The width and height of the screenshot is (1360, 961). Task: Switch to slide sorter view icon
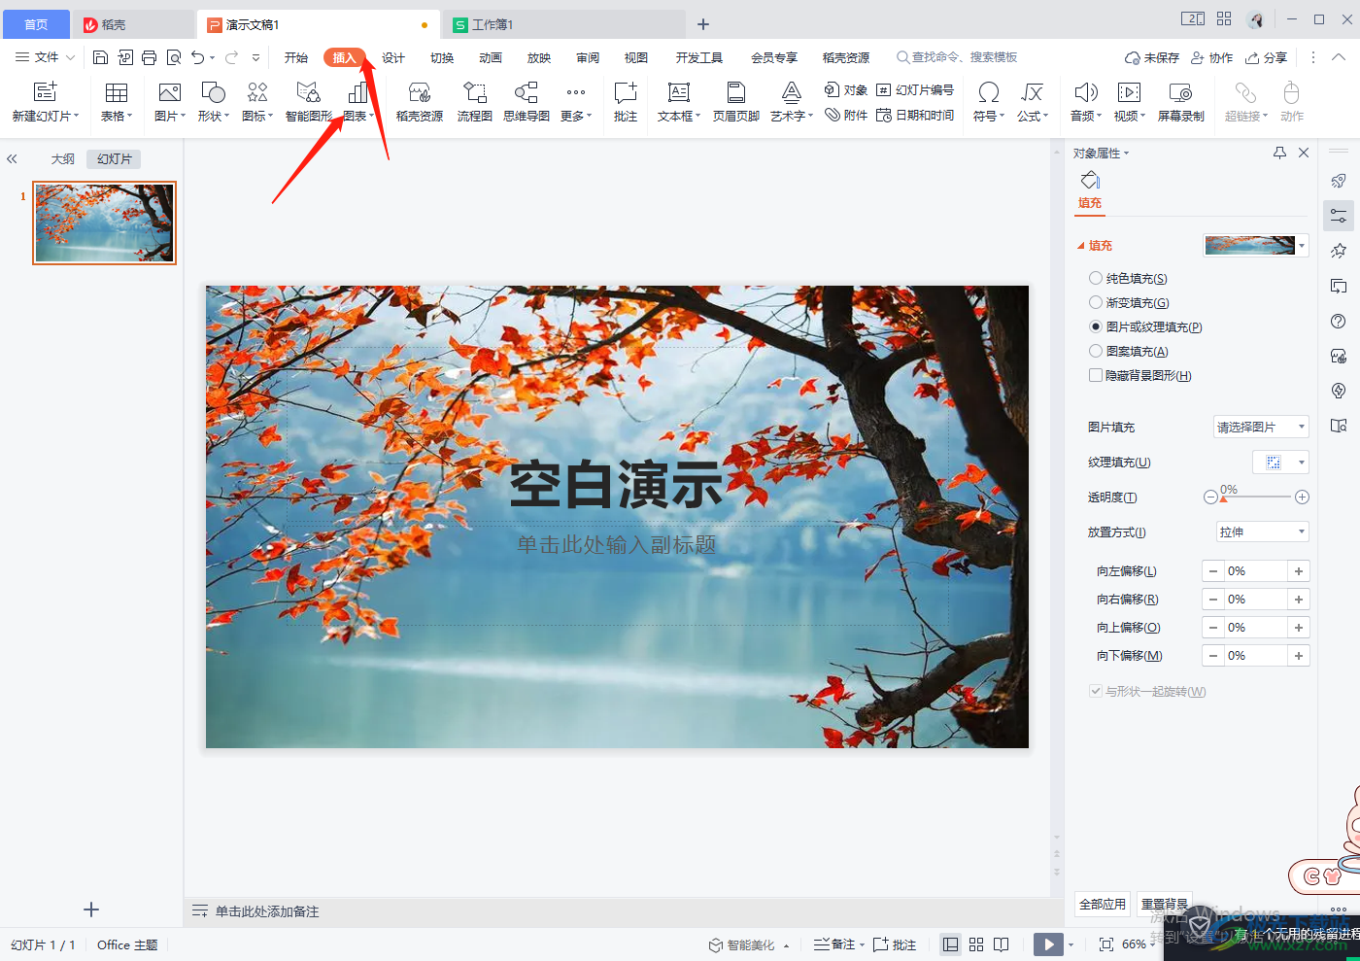point(976,944)
